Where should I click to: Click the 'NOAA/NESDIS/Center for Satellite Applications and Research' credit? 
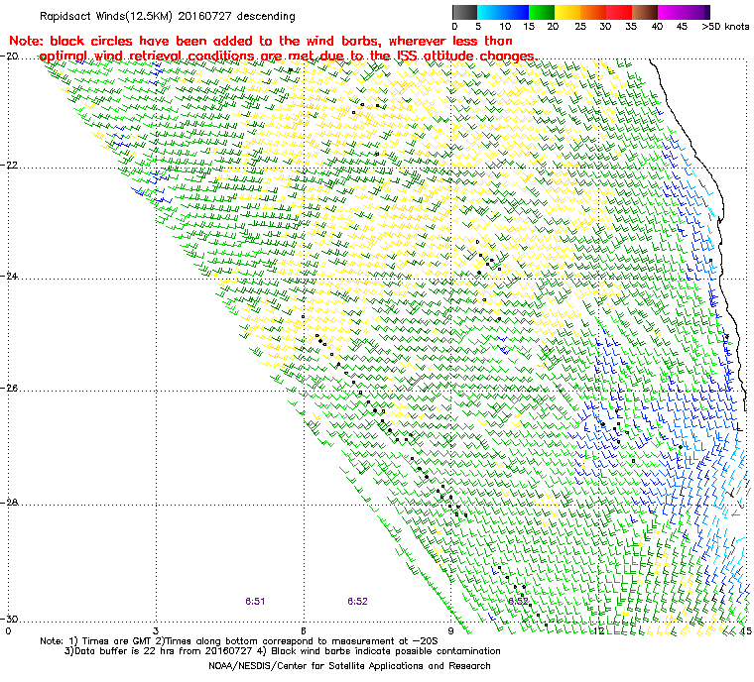(349, 666)
